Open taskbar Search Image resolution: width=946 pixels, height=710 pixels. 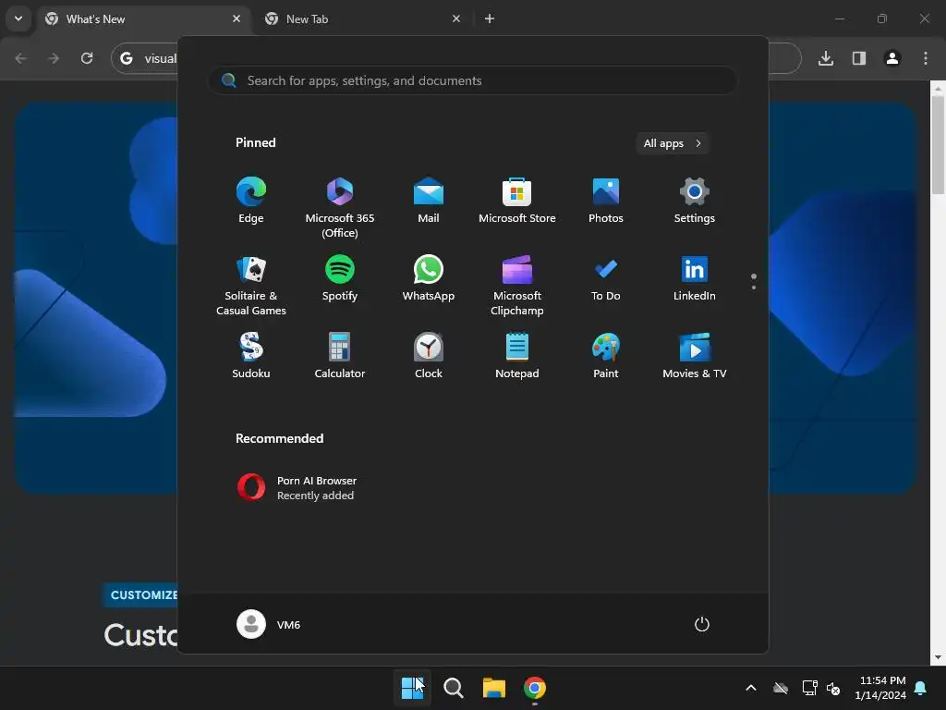453,688
